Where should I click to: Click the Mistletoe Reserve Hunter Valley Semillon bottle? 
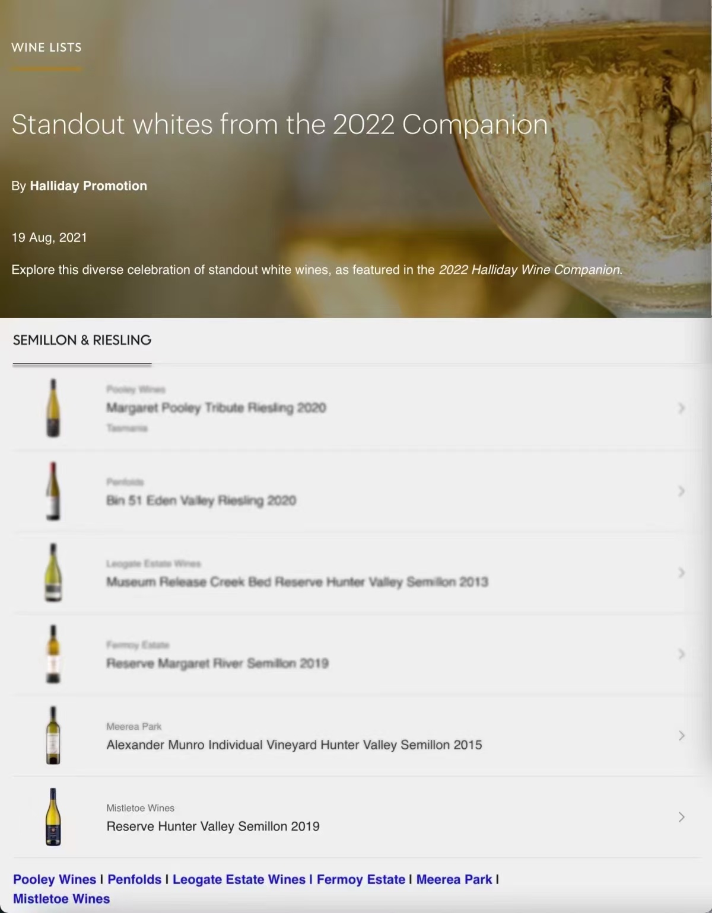point(53,817)
